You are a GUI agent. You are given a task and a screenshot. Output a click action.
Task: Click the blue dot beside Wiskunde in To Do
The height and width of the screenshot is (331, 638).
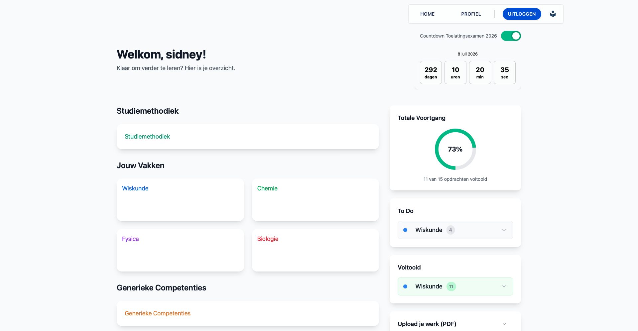pos(405,230)
